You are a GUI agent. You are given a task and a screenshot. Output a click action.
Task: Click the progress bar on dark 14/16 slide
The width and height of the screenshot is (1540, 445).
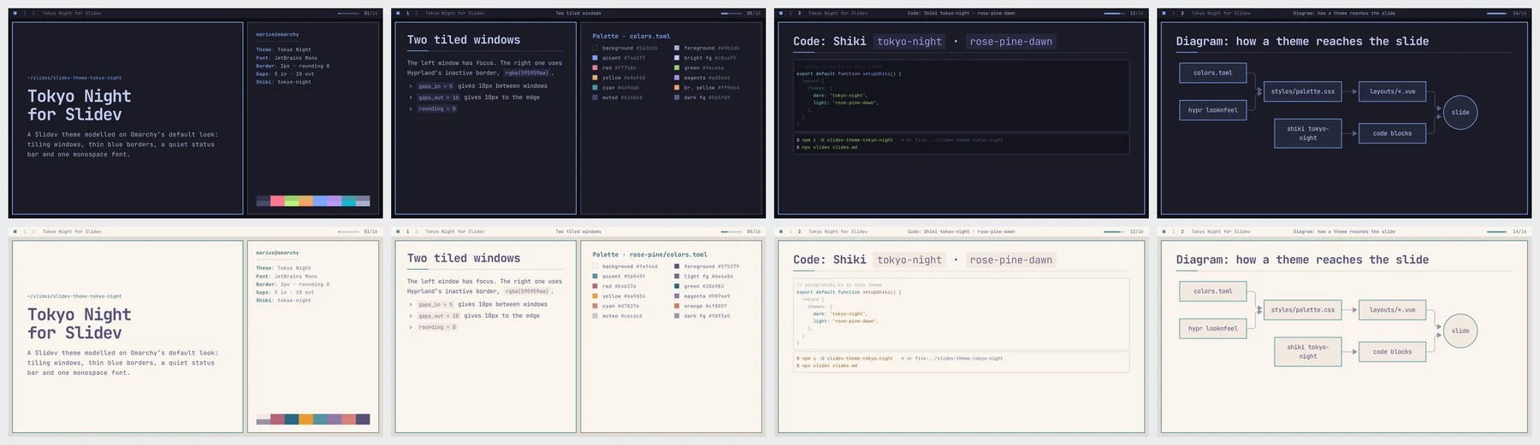tap(1497, 14)
